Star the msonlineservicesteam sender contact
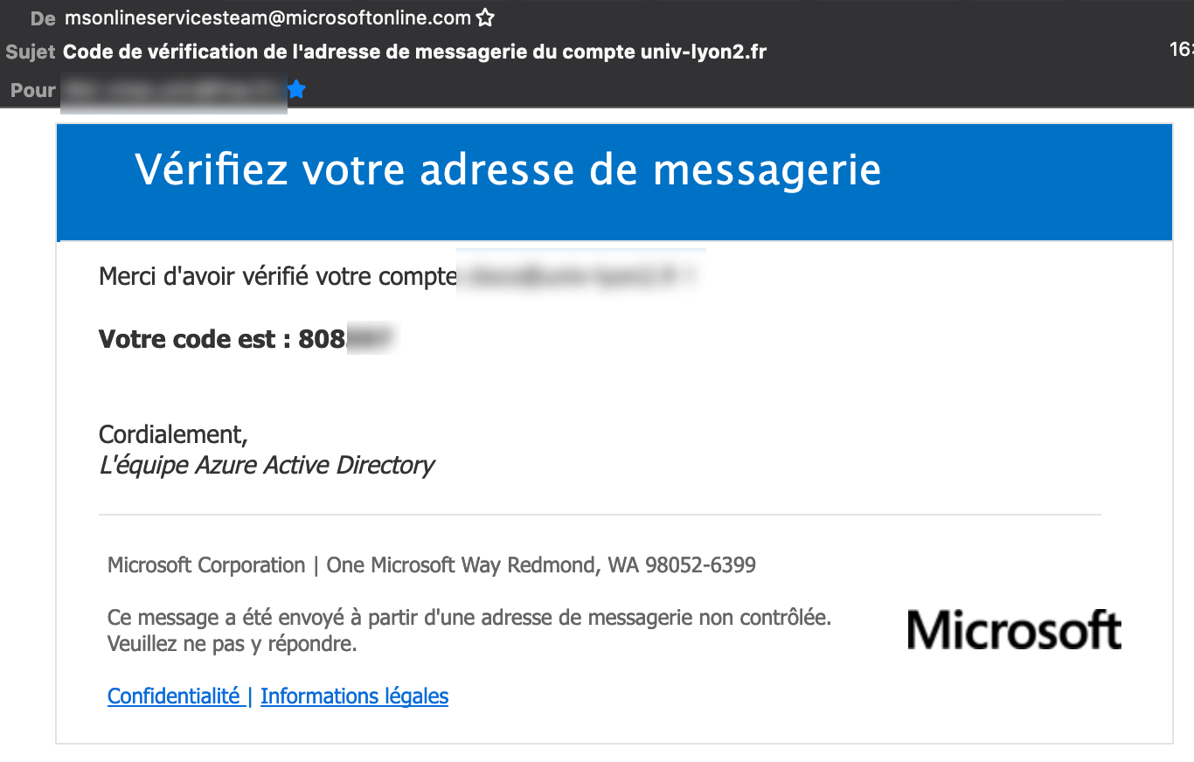The image size is (1194, 762). pyautogui.click(x=486, y=17)
